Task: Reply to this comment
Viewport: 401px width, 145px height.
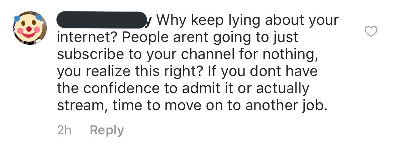Action: tap(107, 130)
